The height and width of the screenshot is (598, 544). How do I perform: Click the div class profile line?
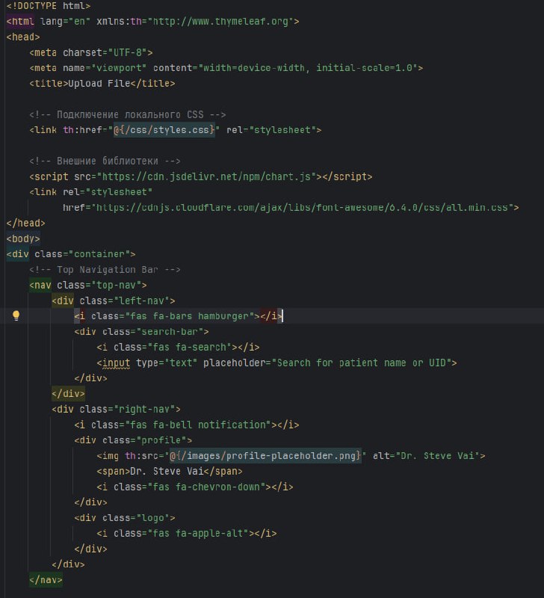(133, 440)
